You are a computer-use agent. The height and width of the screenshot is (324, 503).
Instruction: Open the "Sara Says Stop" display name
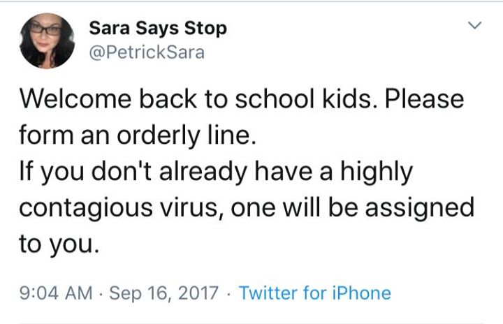[158, 29]
